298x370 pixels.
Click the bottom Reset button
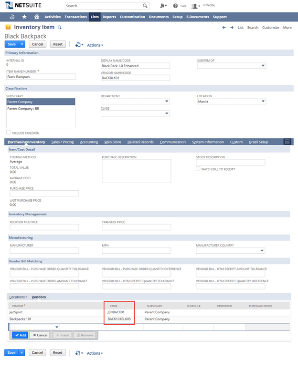point(58,352)
